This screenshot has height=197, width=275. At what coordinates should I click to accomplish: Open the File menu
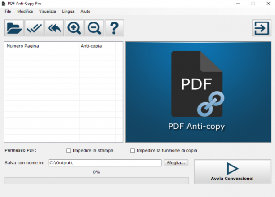click(8, 11)
